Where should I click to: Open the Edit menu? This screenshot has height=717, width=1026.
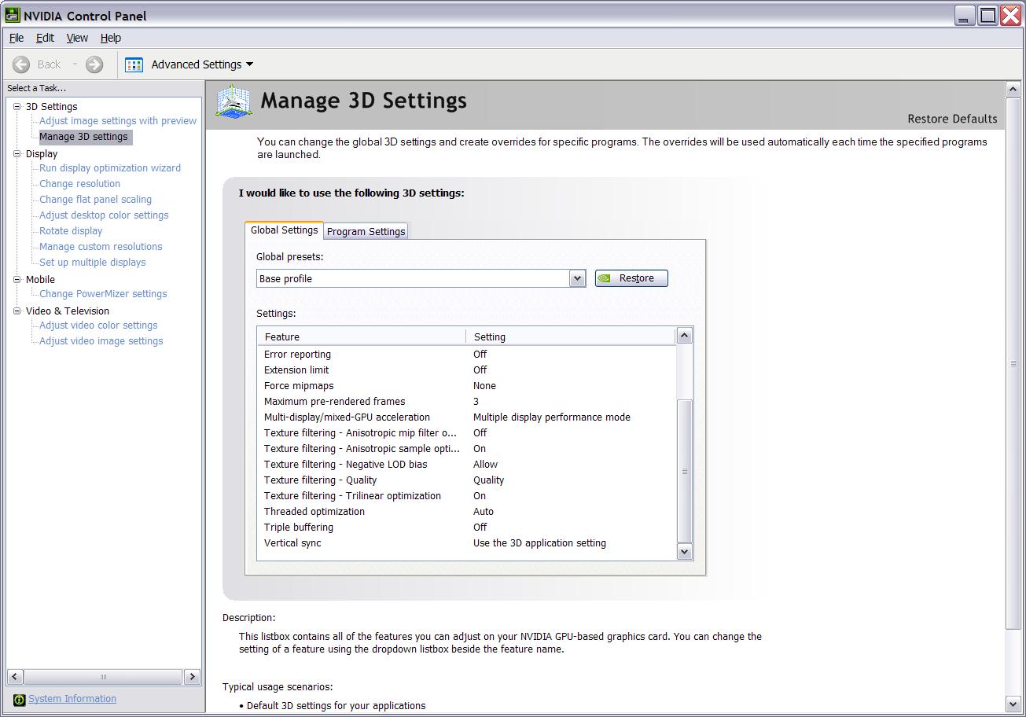tap(45, 38)
